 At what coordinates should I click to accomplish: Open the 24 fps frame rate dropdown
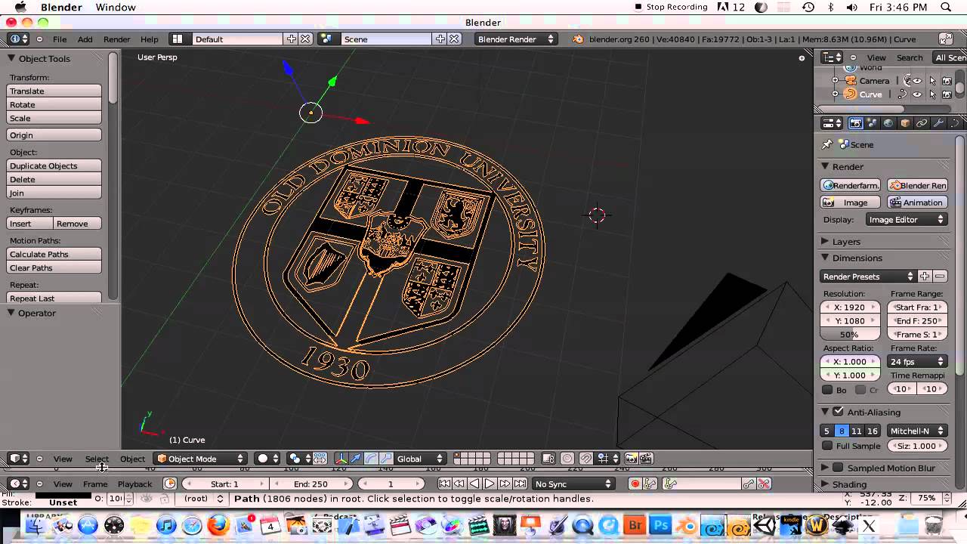coord(917,362)
